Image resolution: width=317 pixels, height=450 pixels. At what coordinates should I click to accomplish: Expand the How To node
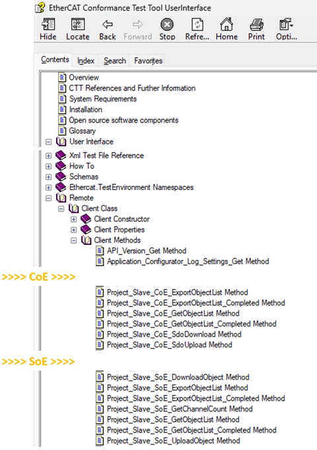pos(49,167)
